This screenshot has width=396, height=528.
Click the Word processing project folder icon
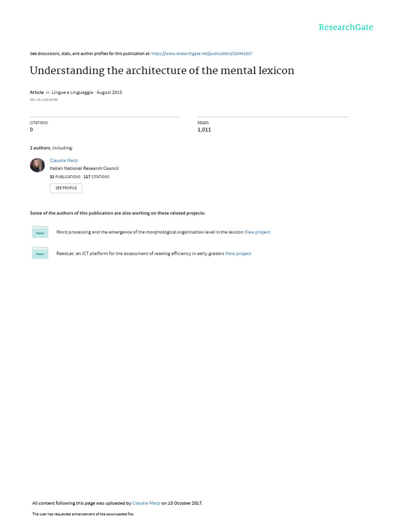(40, 232)
